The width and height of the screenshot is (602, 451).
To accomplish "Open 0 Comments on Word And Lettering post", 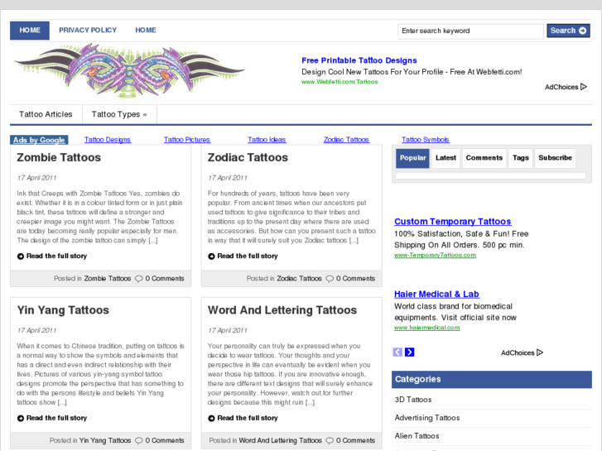I will coord(355,440).
